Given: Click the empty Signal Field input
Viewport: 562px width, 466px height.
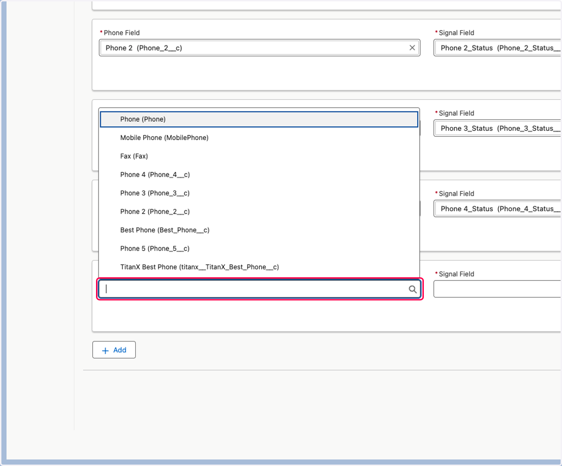Looking at the screenshot, I should click(498, 289).
